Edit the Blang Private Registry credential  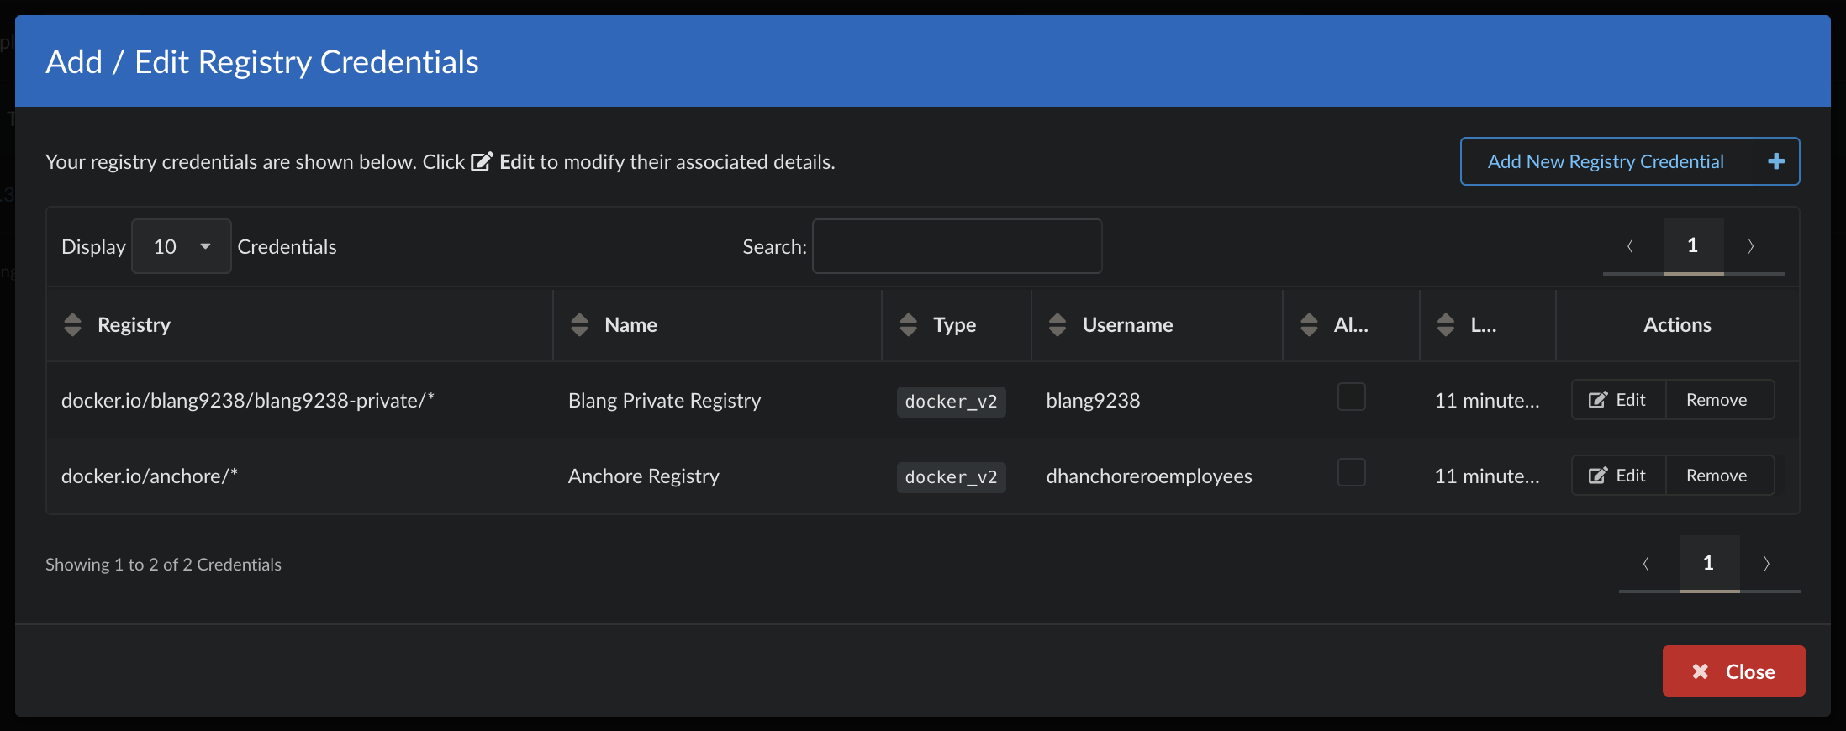click(x=1618, y=400)
